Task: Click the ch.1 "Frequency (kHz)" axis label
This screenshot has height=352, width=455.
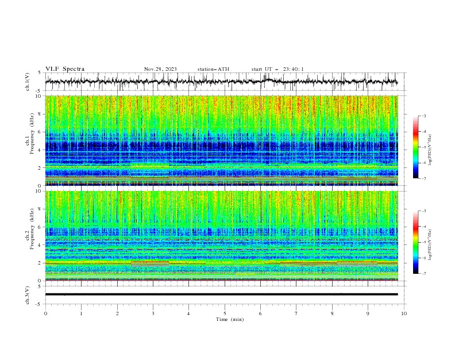Action: click(x=32, y=134)
